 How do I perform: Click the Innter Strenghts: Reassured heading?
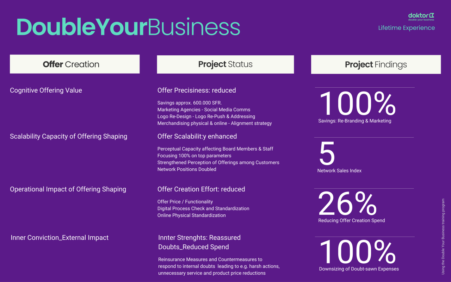coord(199,238)
